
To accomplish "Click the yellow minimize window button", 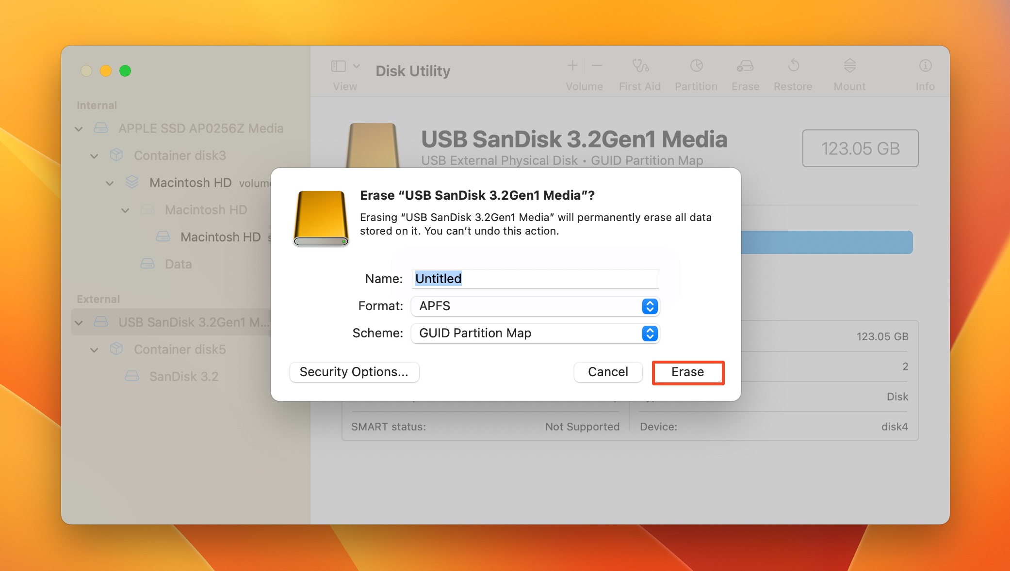I will 106,71.
